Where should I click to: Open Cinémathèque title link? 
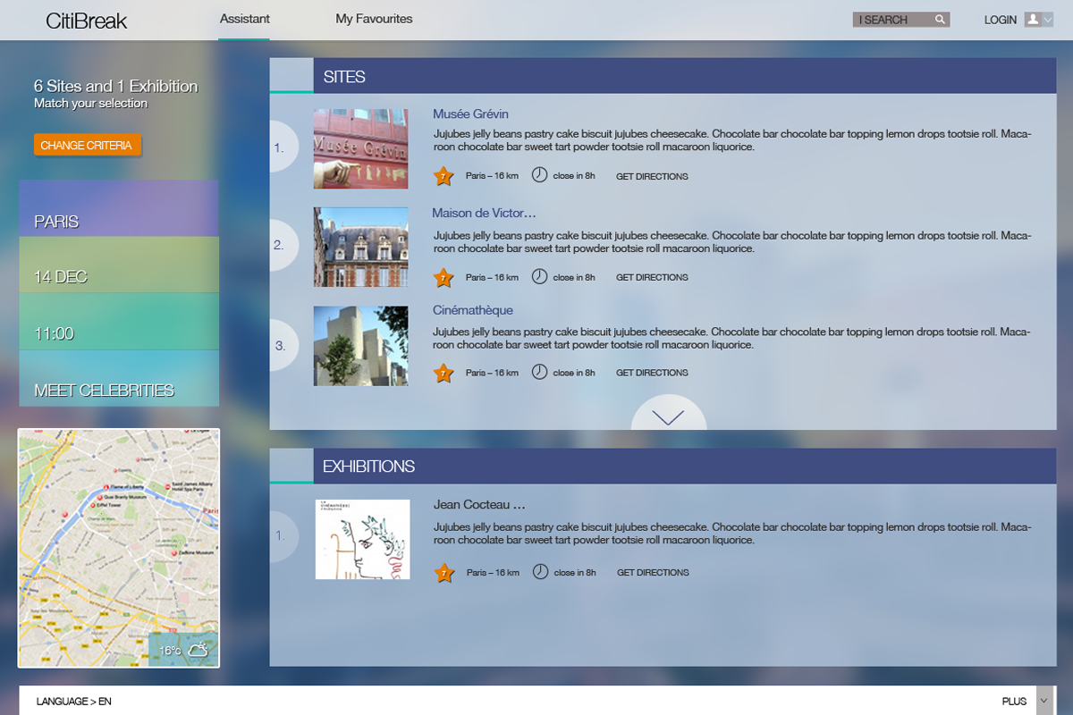(473, 310)
